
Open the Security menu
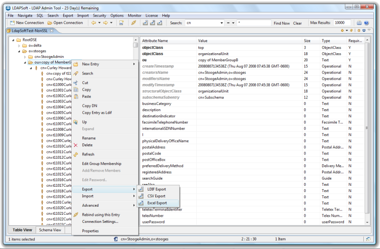99,15
